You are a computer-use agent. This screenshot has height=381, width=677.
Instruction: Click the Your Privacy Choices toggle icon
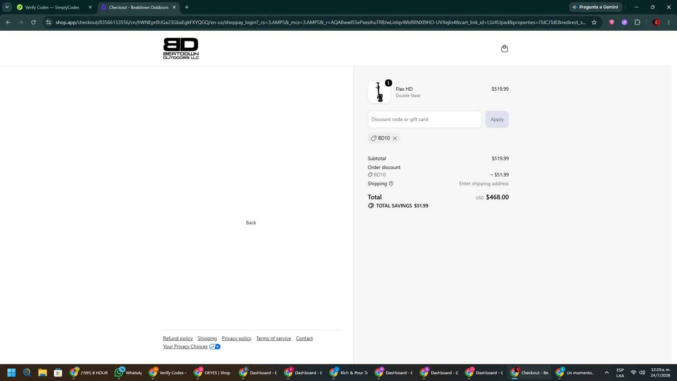(x=215, y=347)
